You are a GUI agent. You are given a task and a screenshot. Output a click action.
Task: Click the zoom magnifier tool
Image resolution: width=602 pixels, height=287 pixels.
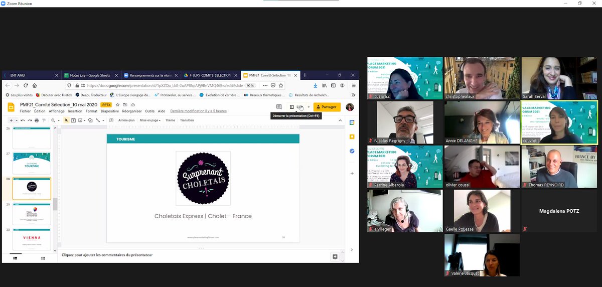pos(53,120)
